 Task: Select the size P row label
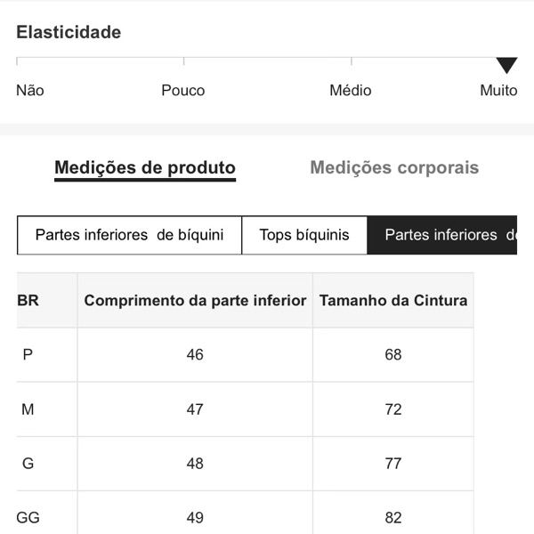coord(28,354)
